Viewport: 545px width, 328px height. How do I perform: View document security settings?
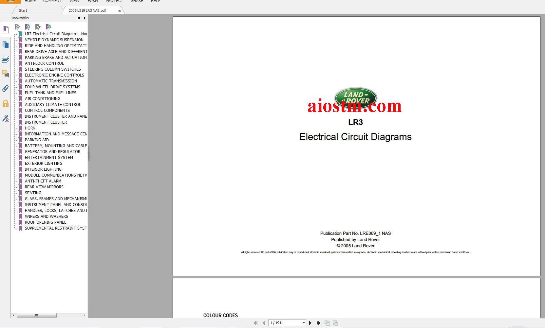(x=5, y=103)
